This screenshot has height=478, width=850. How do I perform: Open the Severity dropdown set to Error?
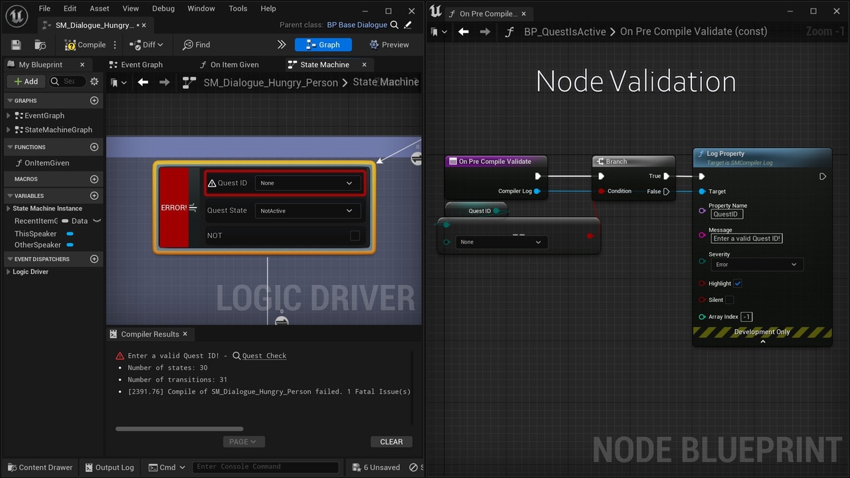[756, 264]
